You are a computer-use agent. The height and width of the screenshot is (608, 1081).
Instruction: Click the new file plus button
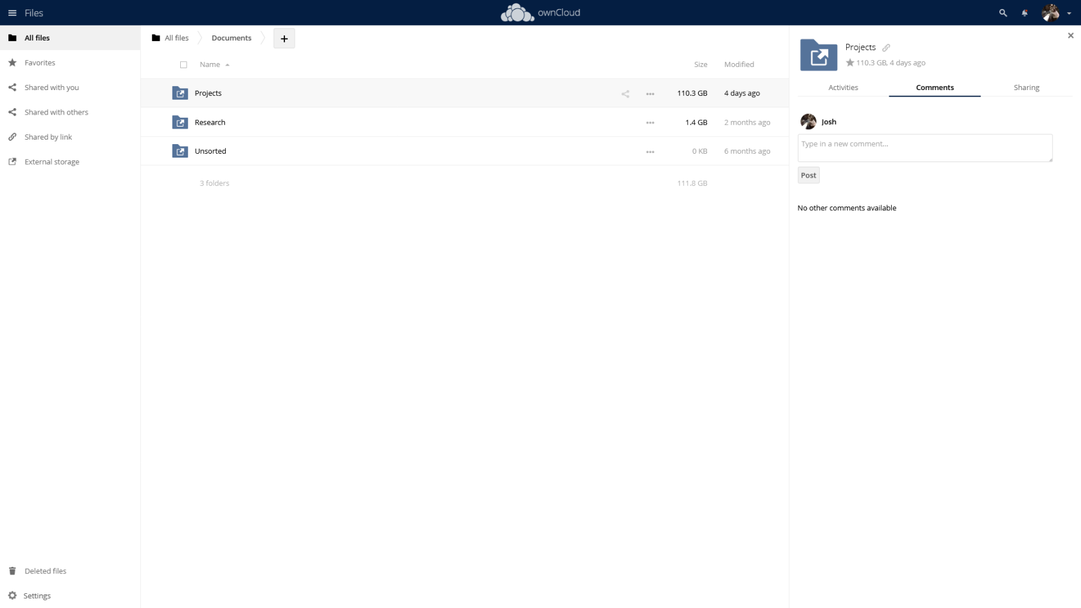(284, 39)
